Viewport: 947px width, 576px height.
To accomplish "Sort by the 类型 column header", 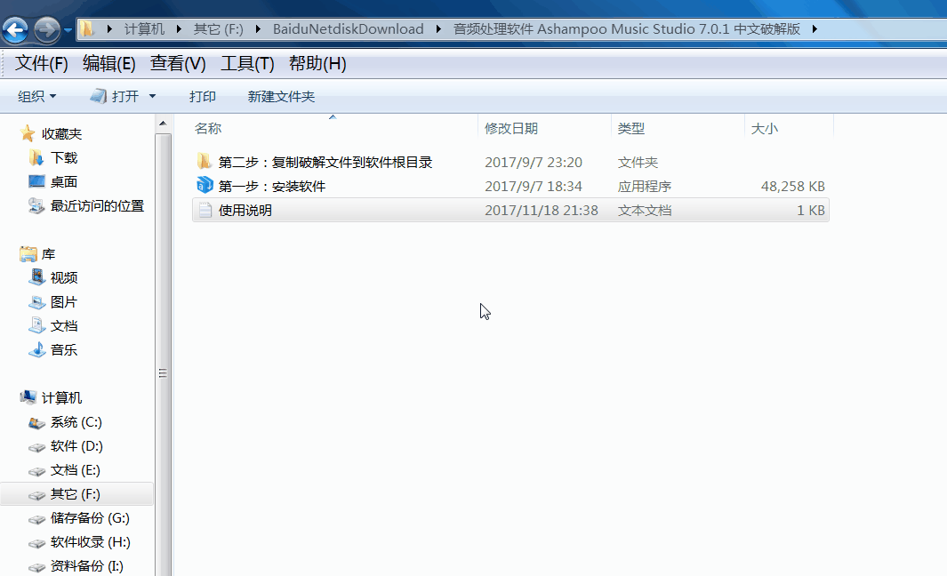I will click(x=631, y=129).
